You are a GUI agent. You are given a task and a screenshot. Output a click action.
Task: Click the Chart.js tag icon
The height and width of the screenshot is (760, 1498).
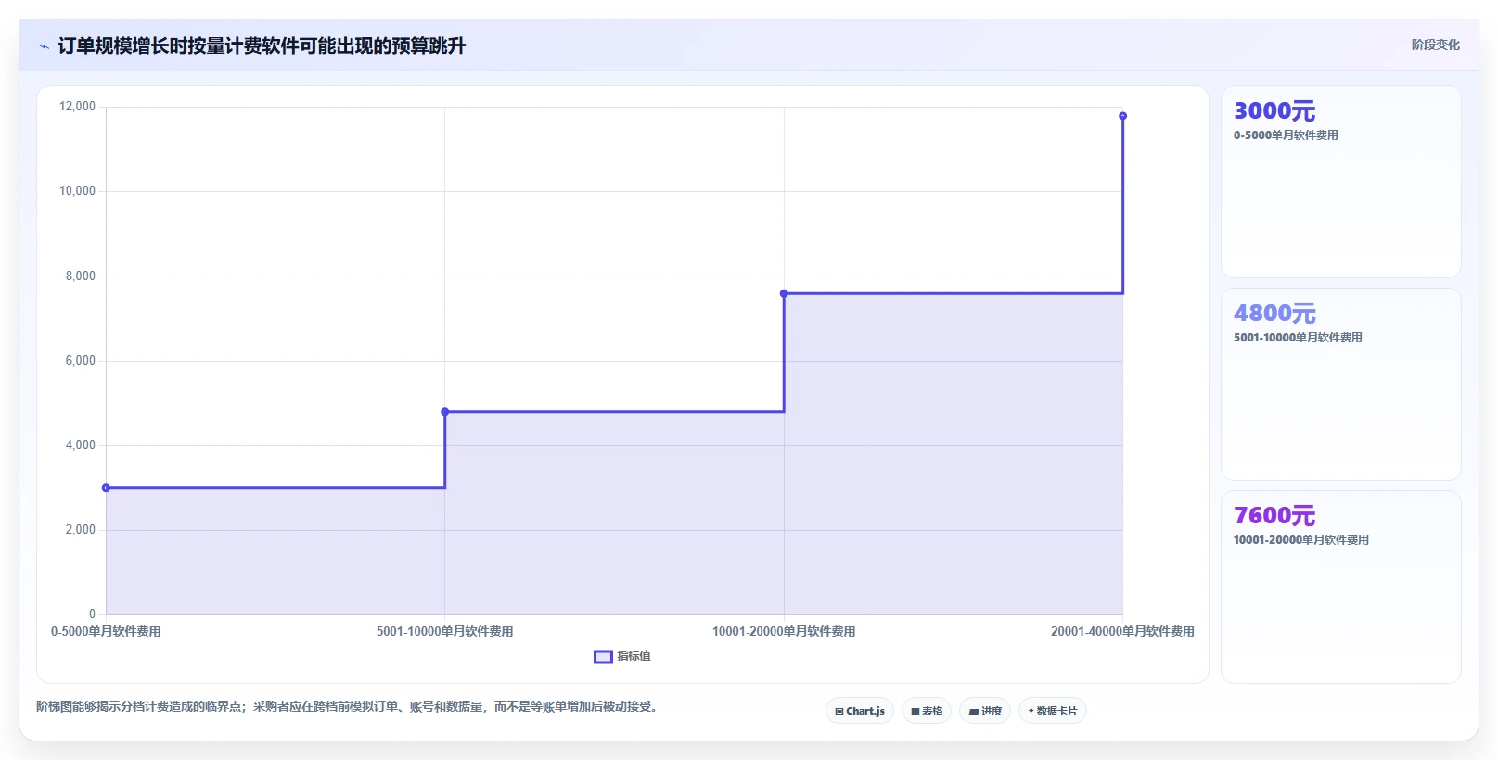click(839, 712)
